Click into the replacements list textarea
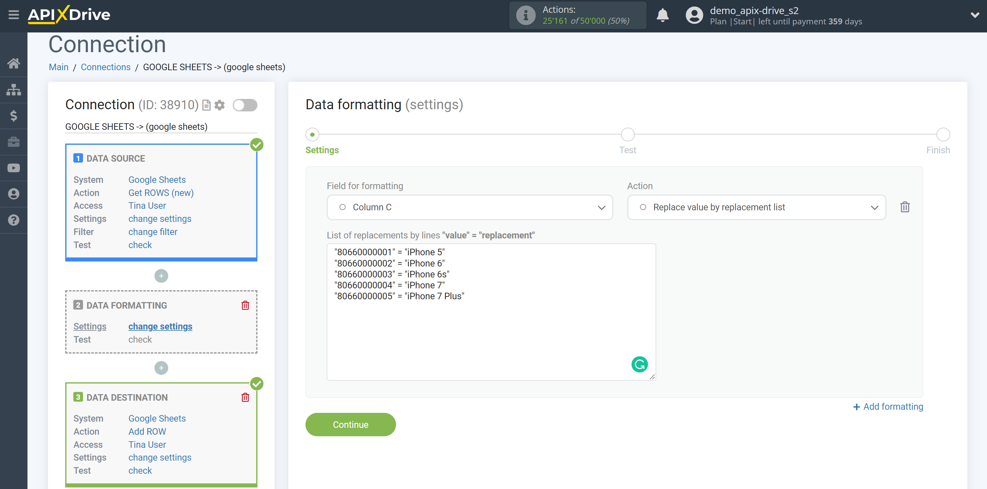Screen dimensions: 987x489 click(491, 312)
